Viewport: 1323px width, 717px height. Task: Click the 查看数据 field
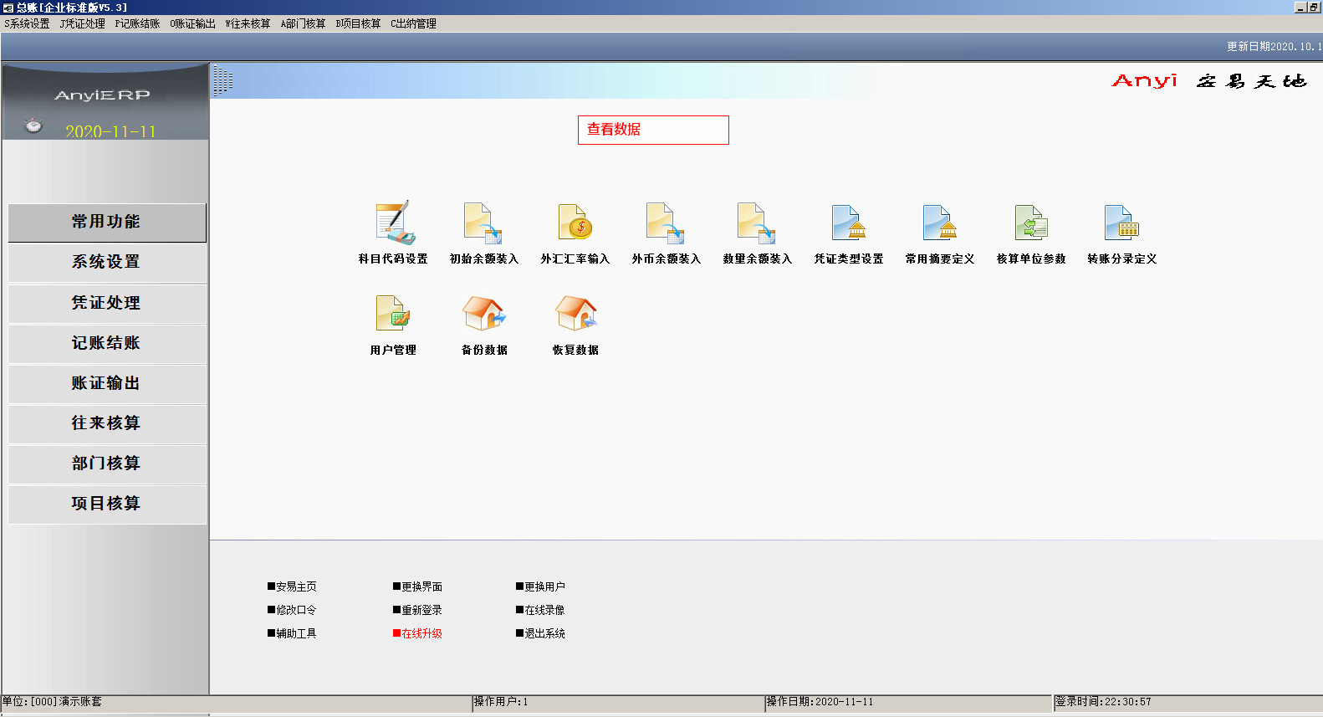(652, 130)
